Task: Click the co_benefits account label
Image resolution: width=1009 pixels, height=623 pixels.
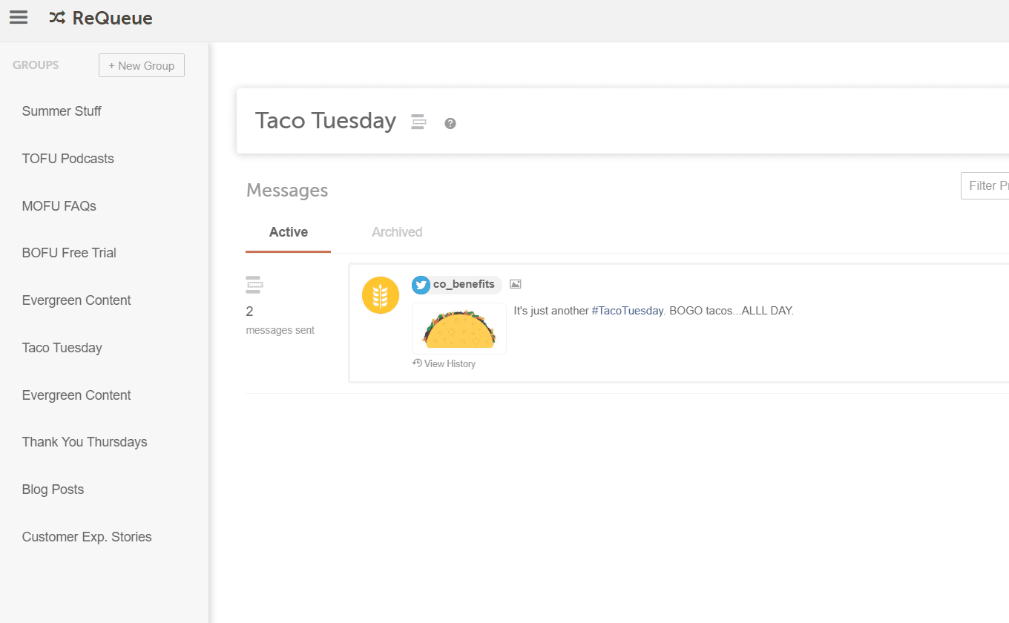Action: click(x=464, y=284)
